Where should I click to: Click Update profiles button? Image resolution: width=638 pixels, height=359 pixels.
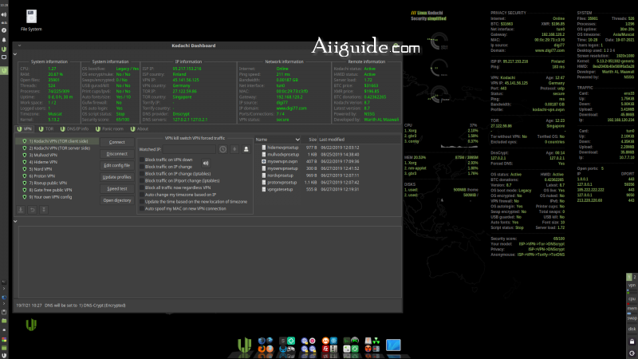click(116, 177)
